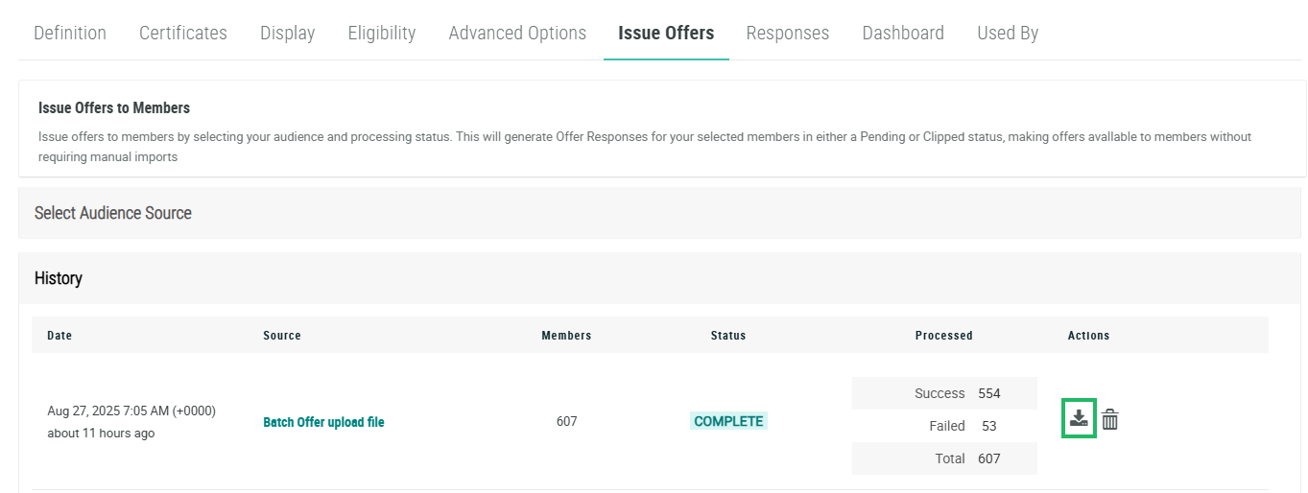The height and width of the screenshot is (493, 1308).
Task: Click the Source column header
Action: pos(282,336)
